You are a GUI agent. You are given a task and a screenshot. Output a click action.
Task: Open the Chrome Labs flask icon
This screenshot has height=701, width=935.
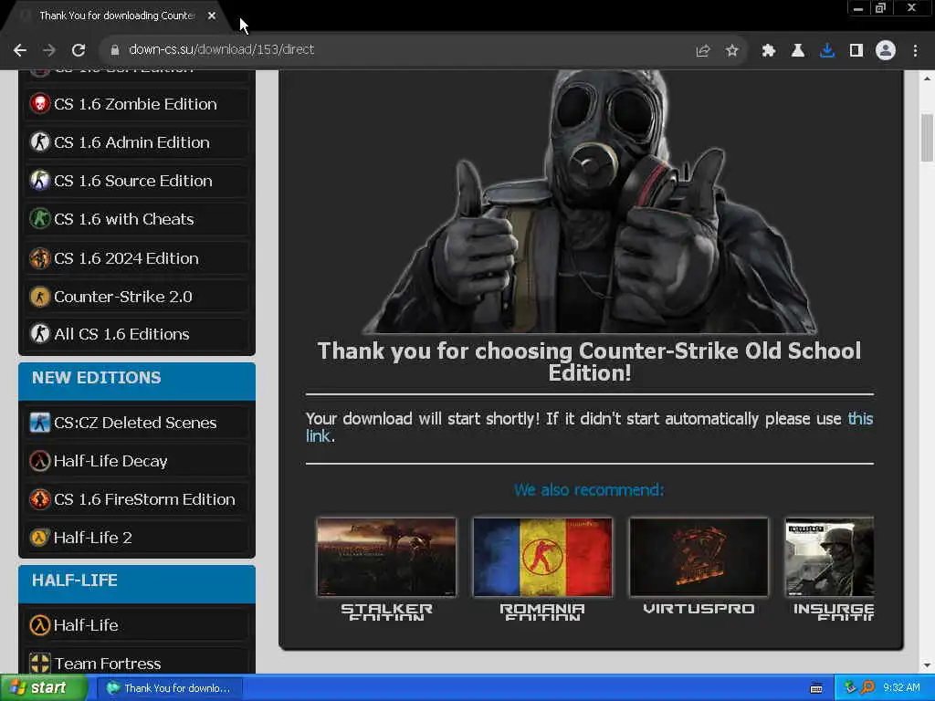click(x=797, y=51)
